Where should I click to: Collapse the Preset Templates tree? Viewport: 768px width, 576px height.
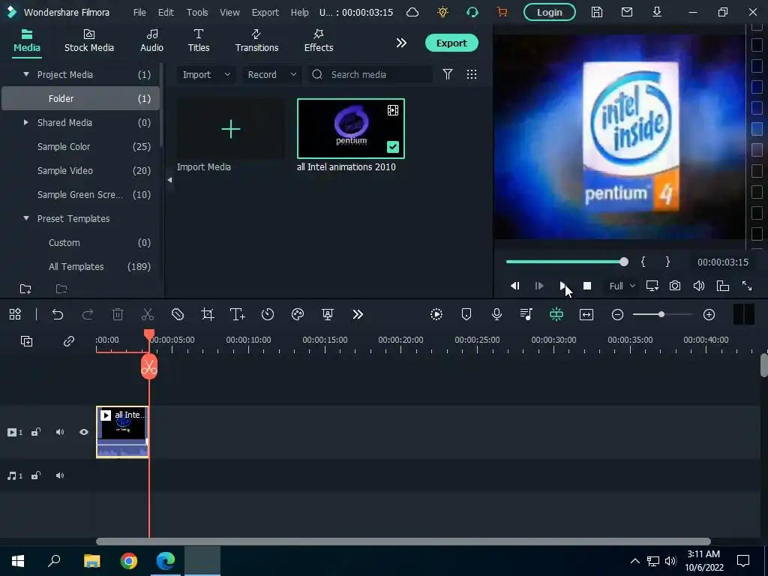click(x=26, y=218)
